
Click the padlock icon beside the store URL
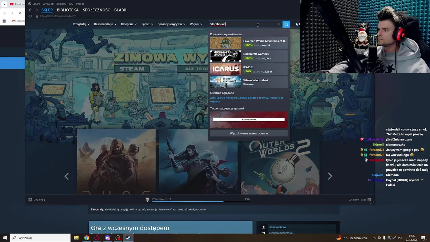pyautogui.click(x=37, y=16)
